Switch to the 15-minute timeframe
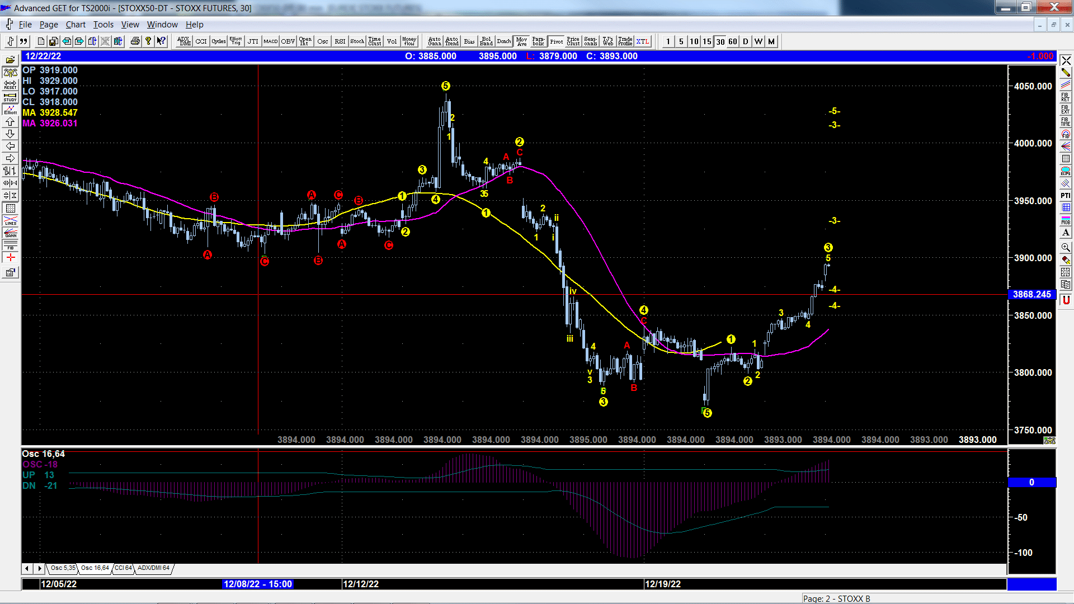Screen dimensions: 1074x604 (x=707, y=41)
